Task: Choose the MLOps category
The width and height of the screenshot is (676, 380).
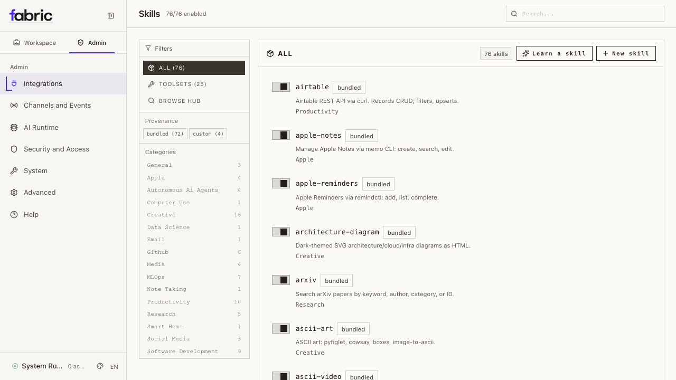Action: tap(194, 277)
